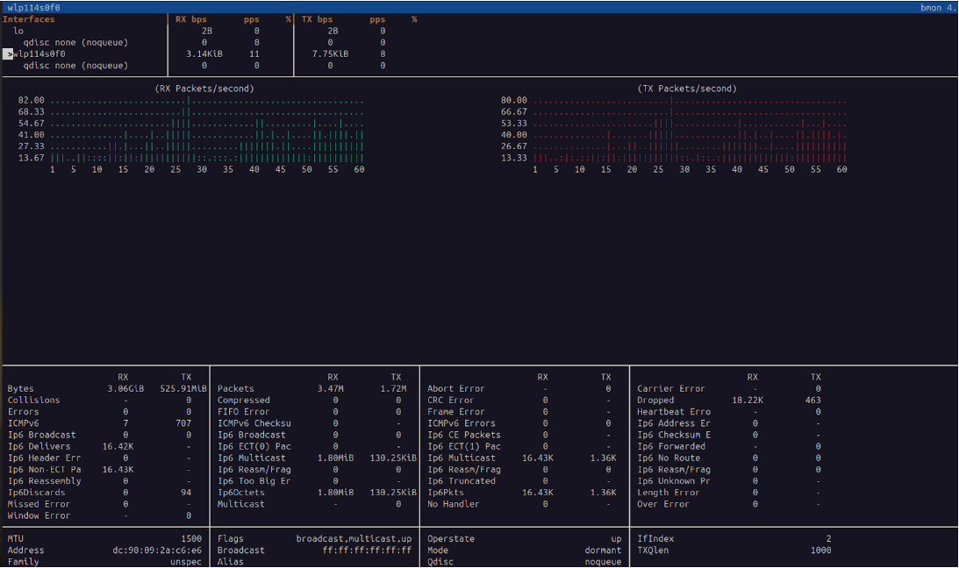Click the 66.67 axis label

[x=514, y=112]
